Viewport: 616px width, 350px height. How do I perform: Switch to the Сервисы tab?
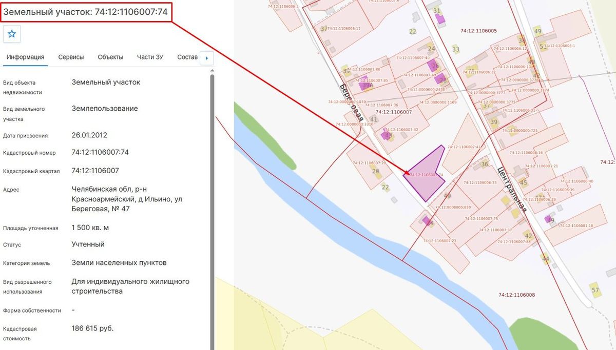tap(71, 57)
